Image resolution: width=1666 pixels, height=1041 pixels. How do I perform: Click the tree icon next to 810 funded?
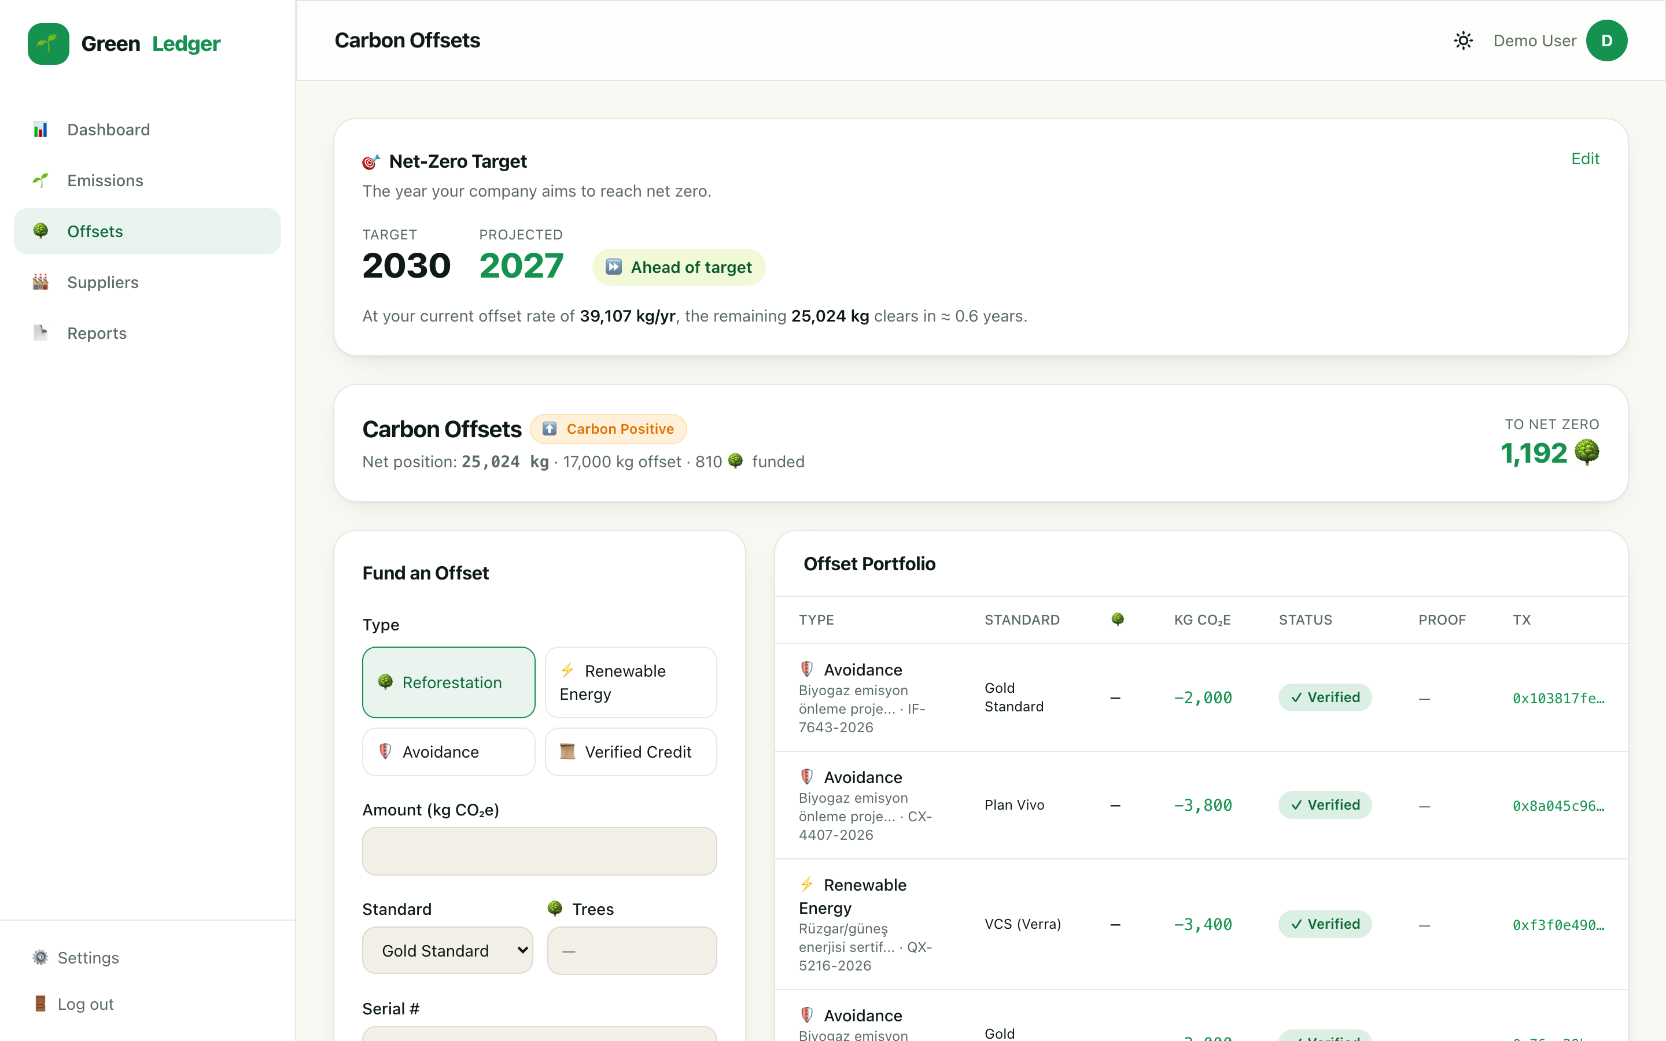pyautogui.click(x=735, y=462)
